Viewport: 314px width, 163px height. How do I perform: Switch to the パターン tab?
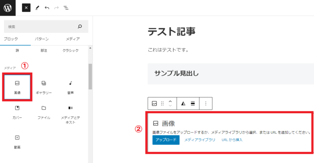pyautogui.click(x=42, y=39)
